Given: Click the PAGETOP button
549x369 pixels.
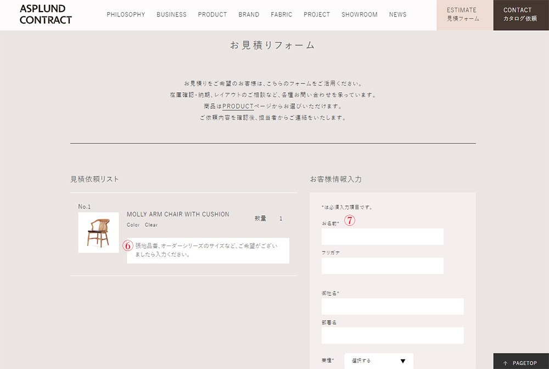Looking at the screenshot, I should pyautogui.click(x=521, y=361).
